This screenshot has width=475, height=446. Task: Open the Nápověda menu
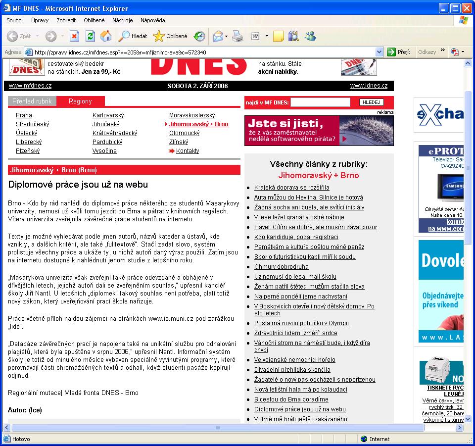pyautogui.click(x=153, y=20)
